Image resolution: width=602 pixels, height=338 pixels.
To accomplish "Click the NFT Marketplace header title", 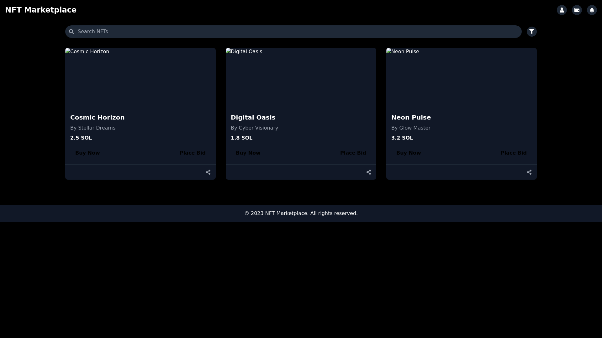I will (41, 10).
